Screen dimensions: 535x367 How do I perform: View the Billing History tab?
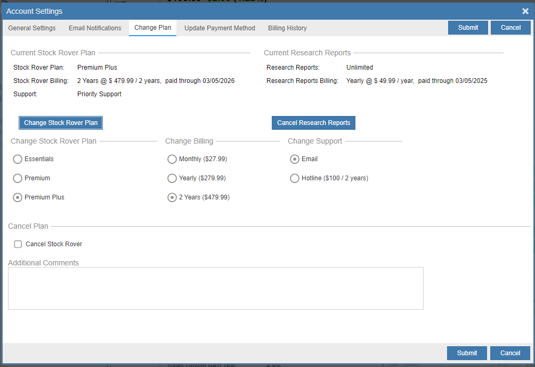pos(287,28)
